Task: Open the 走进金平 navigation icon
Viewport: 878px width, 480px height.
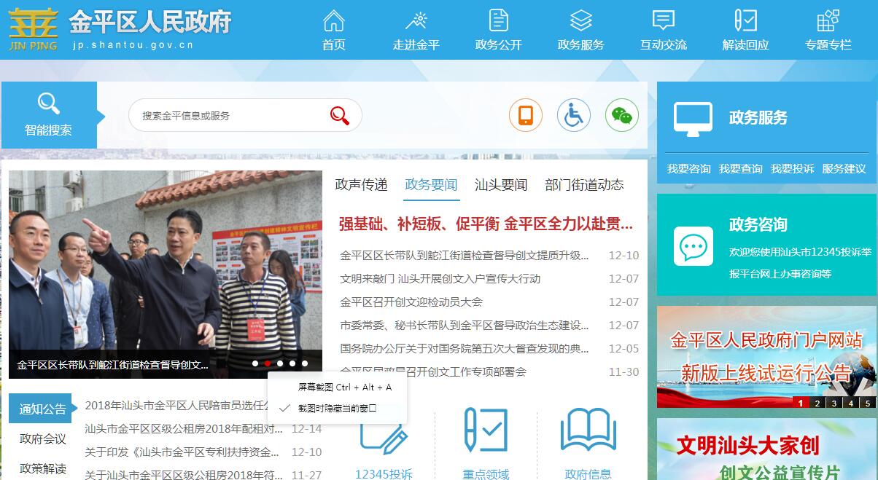Action: [416, 20]
